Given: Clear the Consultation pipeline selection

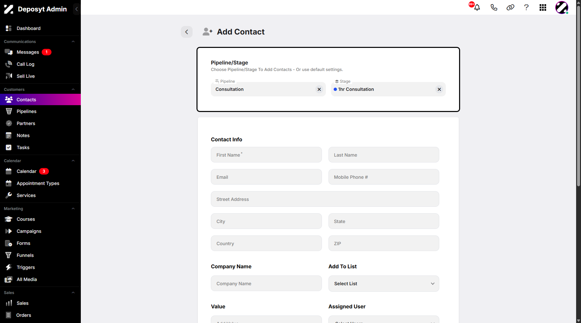Looking at the screenshot, I should pos(319,89).
